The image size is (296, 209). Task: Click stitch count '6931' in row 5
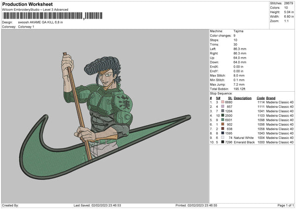[x=228, y=120]
